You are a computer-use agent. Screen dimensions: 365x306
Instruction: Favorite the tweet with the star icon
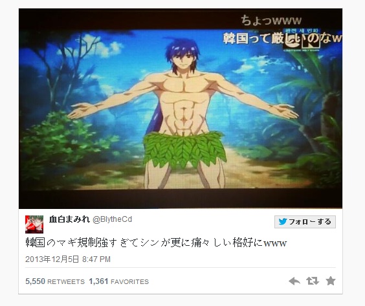pyautogui.click(x=331, y=281)
